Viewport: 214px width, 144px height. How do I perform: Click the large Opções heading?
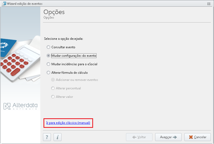tap(54, 12)
